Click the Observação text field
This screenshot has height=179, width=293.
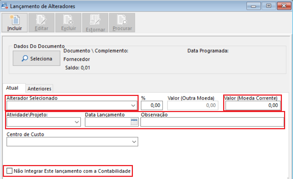tap(212, 122)
